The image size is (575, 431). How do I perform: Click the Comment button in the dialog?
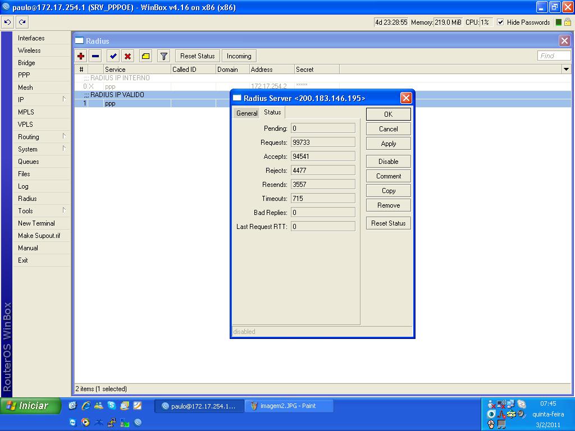389,176
